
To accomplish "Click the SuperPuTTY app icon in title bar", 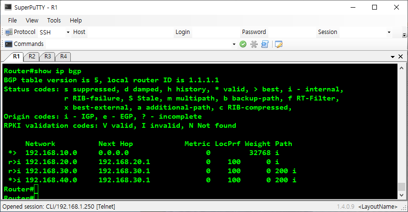I will [x=8, y=7].
